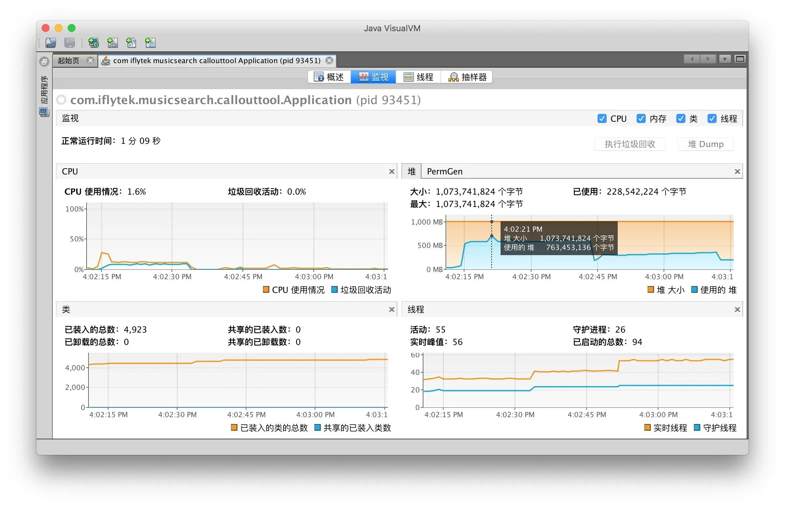Close the 起始页 tab
The height and width of the screenshot is (507, 785).
[90, 60]
